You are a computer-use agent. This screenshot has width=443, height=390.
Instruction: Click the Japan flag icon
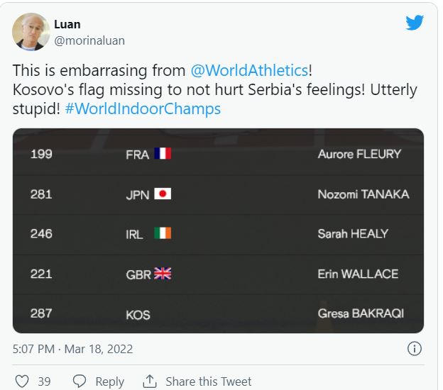[x=163, y=194]
